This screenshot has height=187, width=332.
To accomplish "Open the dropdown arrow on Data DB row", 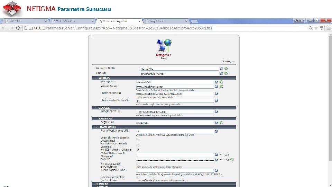I will point(221,160).
